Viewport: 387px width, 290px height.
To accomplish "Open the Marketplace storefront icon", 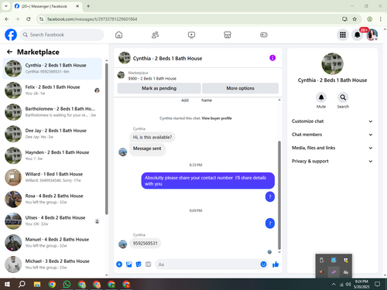I will pos(228,35).
